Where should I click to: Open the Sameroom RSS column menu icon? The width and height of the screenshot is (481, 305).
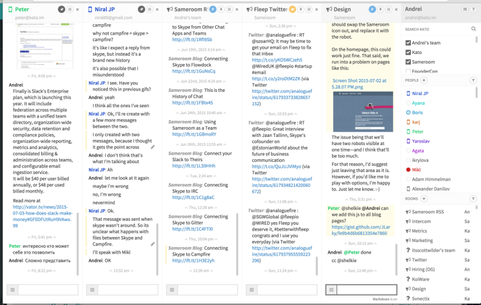[x=229, y=10]
